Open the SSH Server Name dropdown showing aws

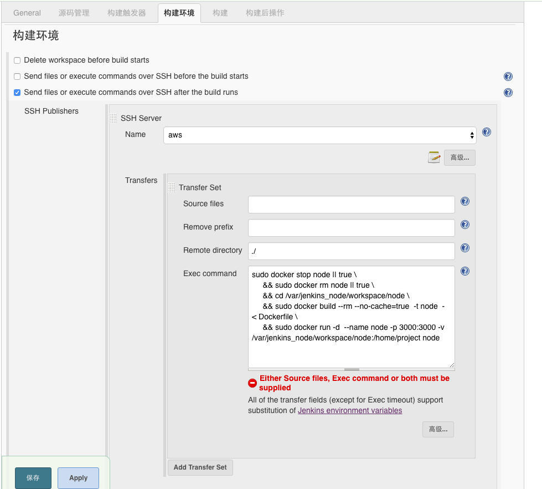coord(320,135)
